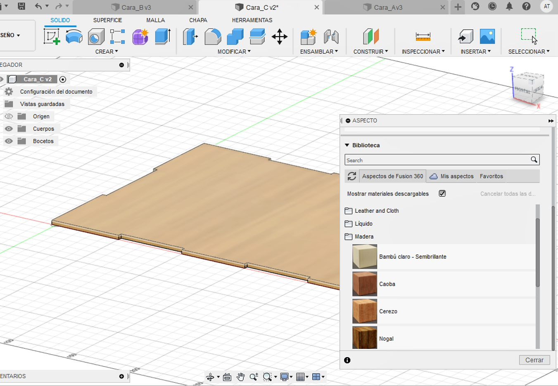558x386 pixels.
Task: Switch to the HERRAMIENTAS ribbon tab
Action: [x=252, y=20]
